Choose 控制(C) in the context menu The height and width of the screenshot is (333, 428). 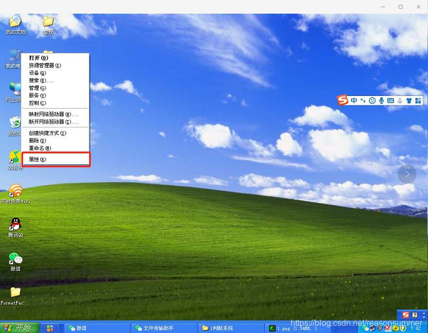point(55,103)
